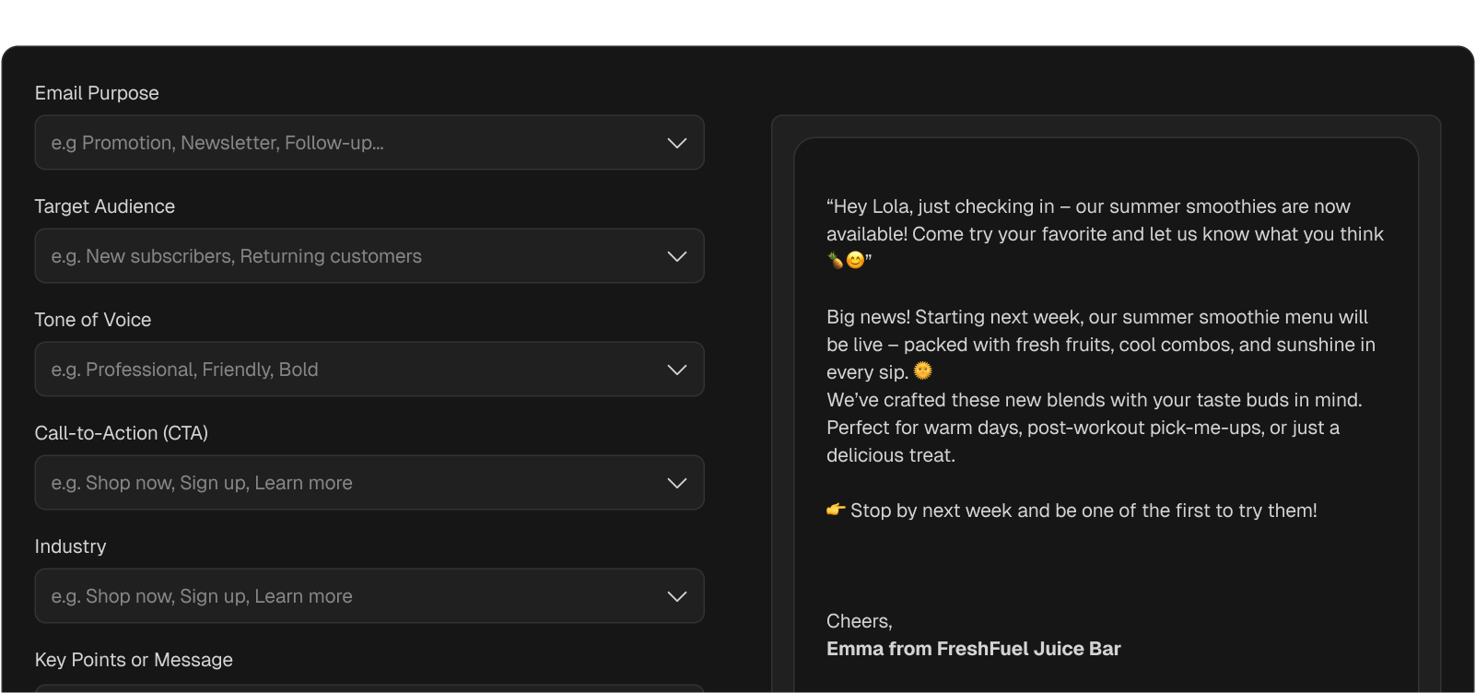Click the 'Hey Lola, just checking in' paragraph
The width and height of the screenshot is (1476, 693).
click(1105, 234)
